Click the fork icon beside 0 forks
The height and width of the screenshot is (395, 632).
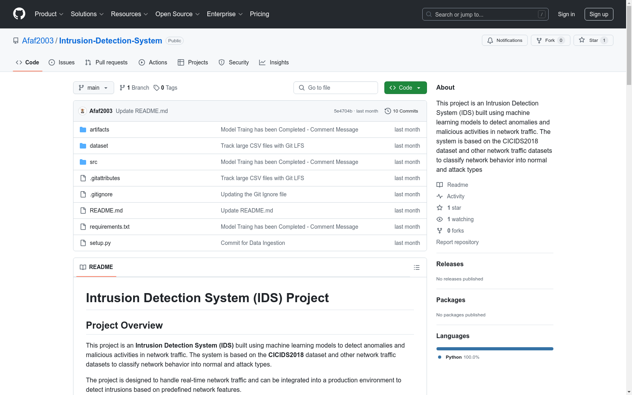(x=440, y=231)
